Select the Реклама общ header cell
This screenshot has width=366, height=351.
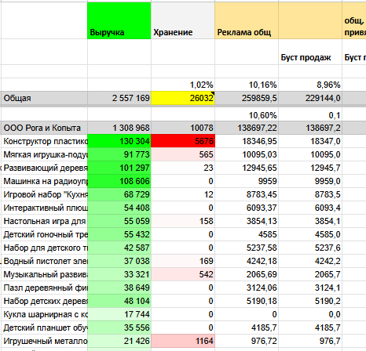(x=247, y=20)
